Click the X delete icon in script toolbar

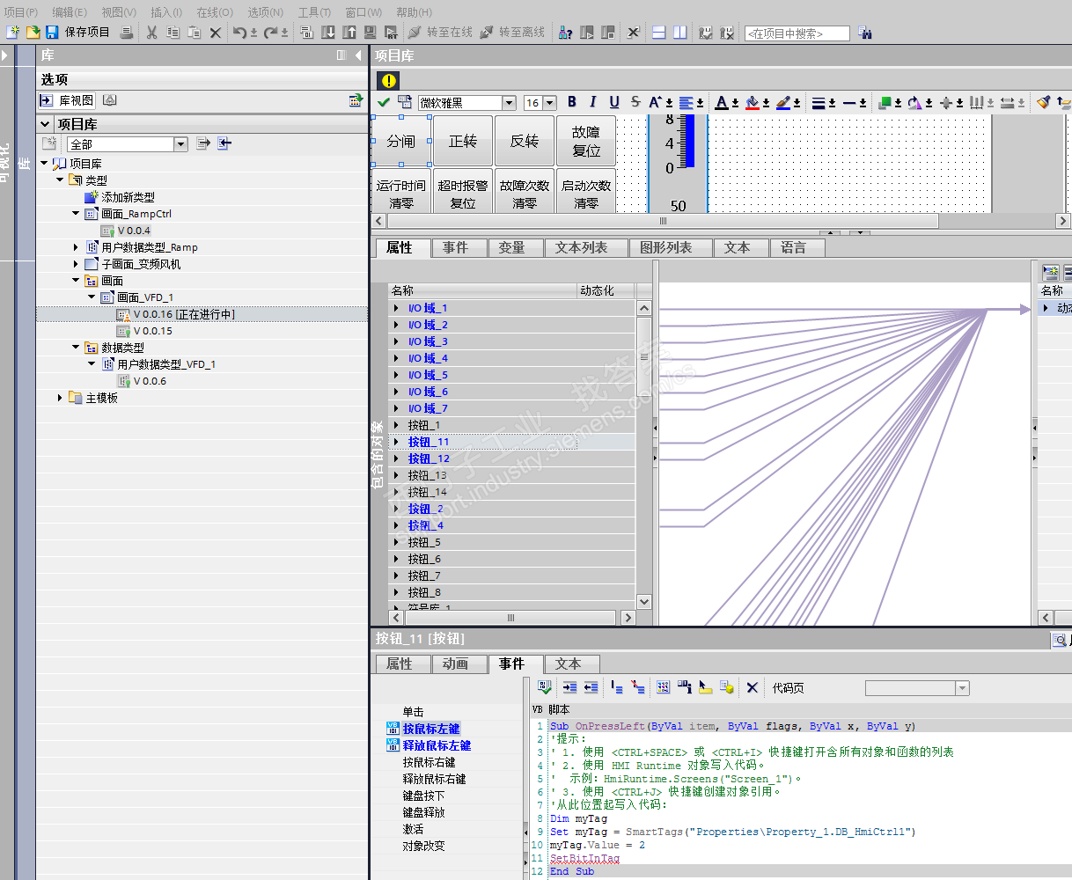pos(752,687)
